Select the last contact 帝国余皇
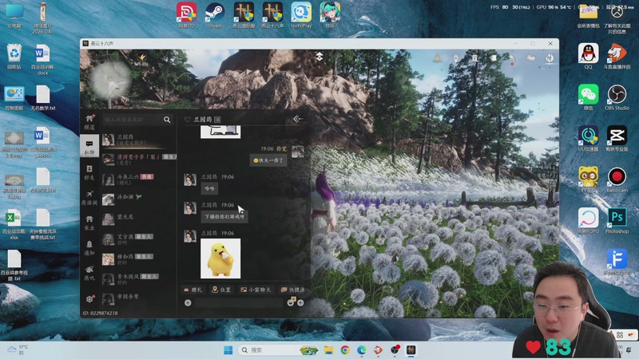This screenshot has width=639, height=359. pyautogui.click(x=138, y=299)
